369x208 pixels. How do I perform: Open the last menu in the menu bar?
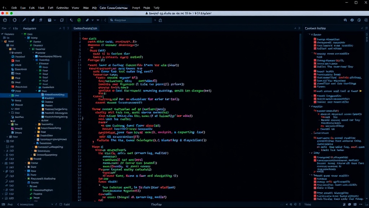[x=156, y=8]
